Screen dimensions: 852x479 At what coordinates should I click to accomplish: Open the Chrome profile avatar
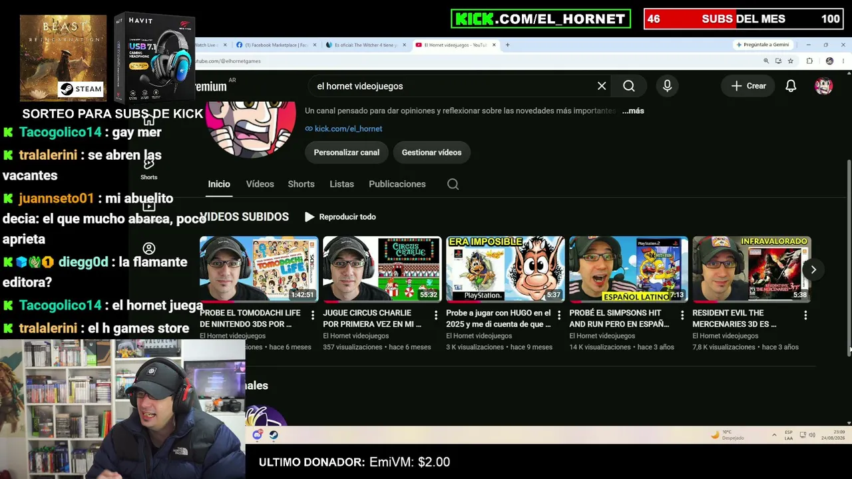pos(829,61)
